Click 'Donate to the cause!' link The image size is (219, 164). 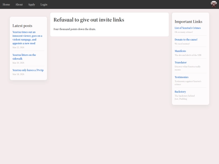[186, 39]
